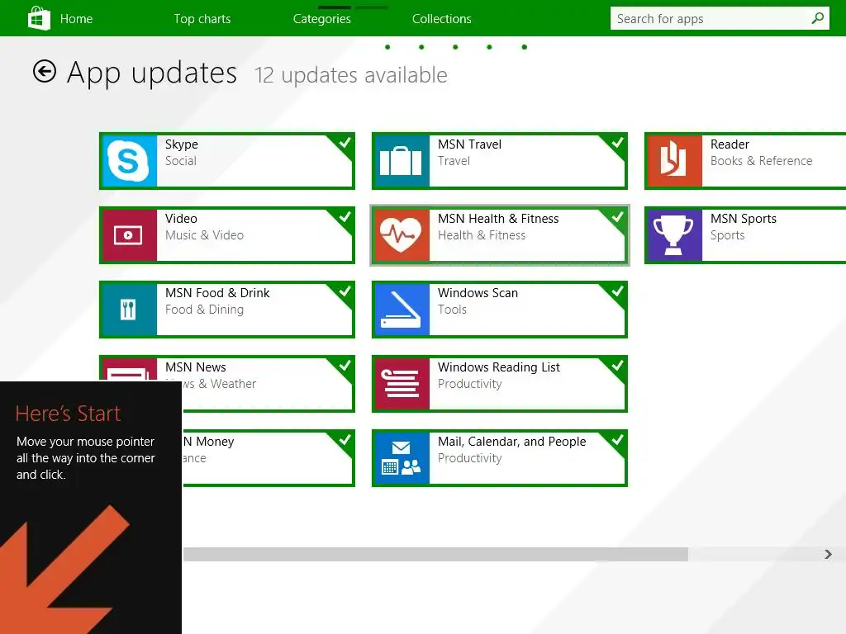Select the Skype tile title text
This screenshot has height=634, width=846.
coord(181,144)
